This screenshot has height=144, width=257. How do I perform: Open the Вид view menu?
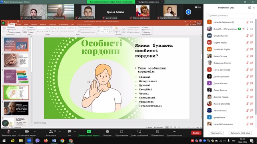198,7
